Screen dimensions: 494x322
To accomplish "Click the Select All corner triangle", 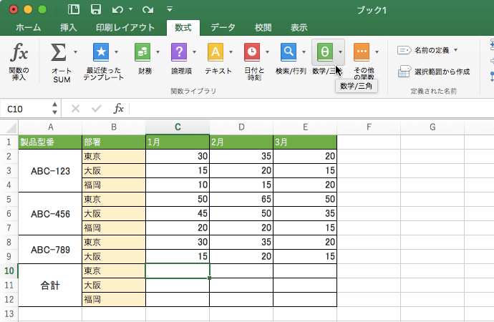I will tap(11, 128).
